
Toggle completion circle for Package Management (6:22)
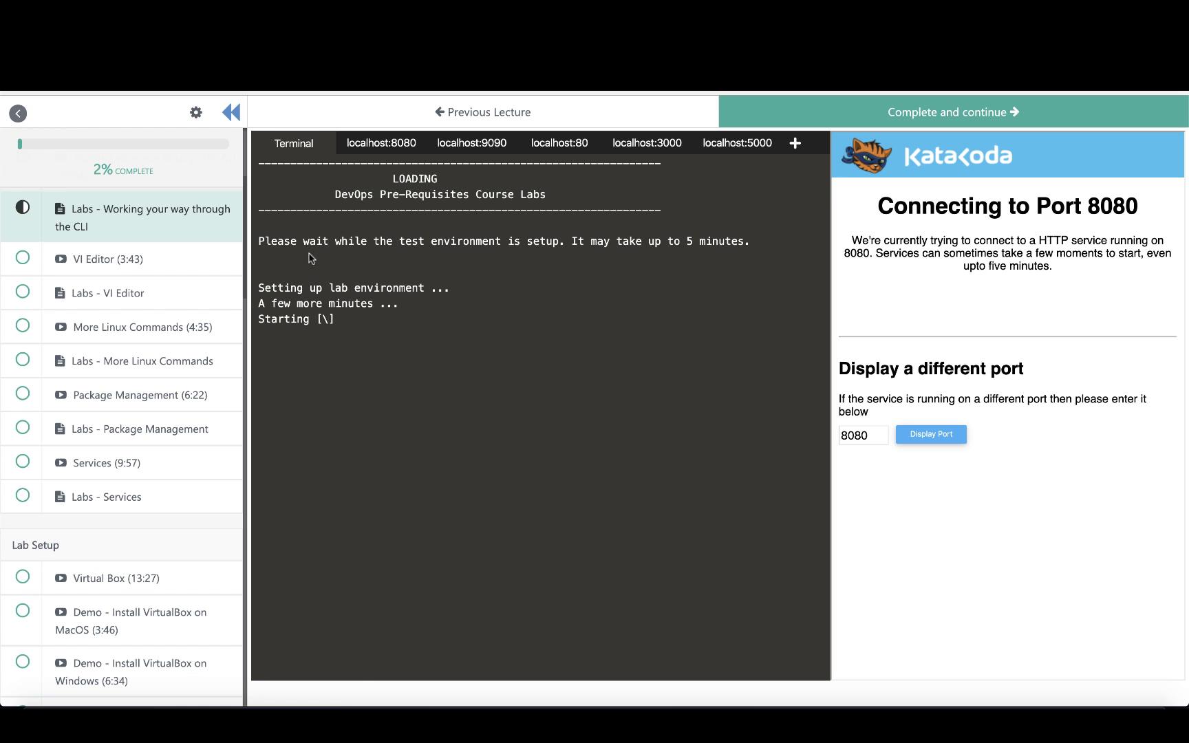pyautogui.click(x=23, y=394)
